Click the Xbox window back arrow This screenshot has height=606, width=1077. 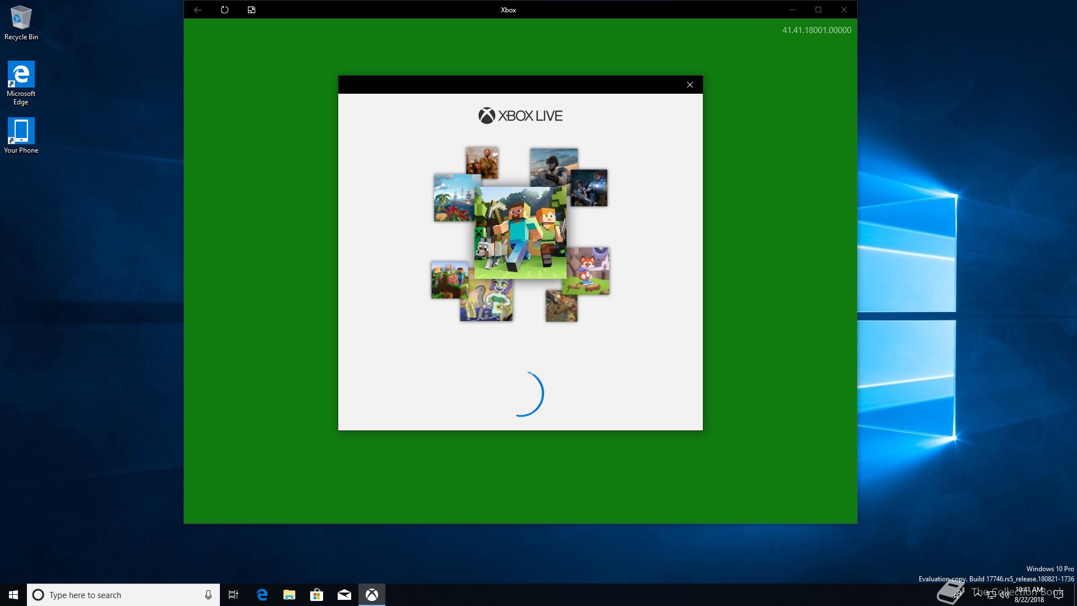coord(197,10)
